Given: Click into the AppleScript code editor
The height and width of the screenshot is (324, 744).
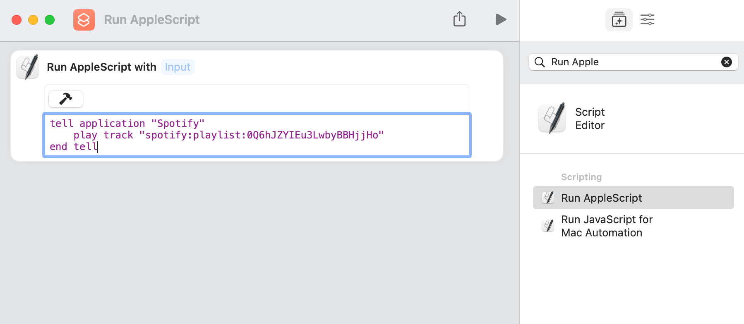Looking at the screenshot, I should 257,135.
